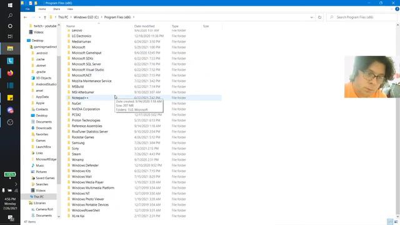The width and height of the screenshot is (400, 225).
Task: Click navigation pane scroll-up arrow
Action: pyautogui.click(x=59, y=25)
